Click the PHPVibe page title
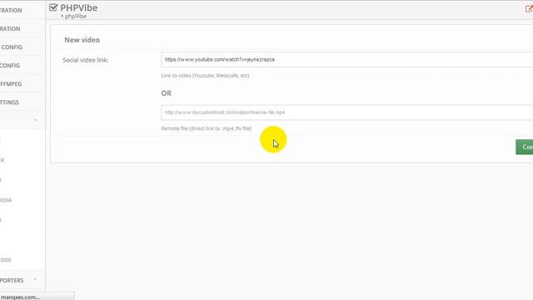The image size is (533, 300). click(x=79, y=7)
